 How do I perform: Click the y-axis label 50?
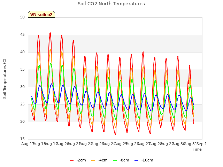click(22, 17)
